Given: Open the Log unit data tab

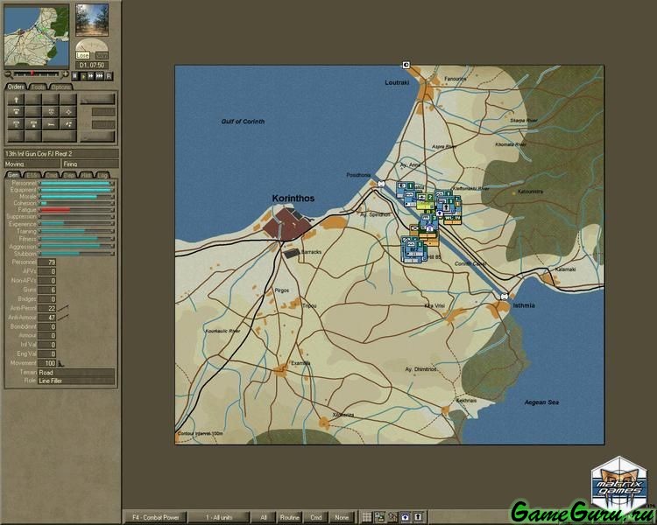Looking at the screenshot, I should (102, 175).
